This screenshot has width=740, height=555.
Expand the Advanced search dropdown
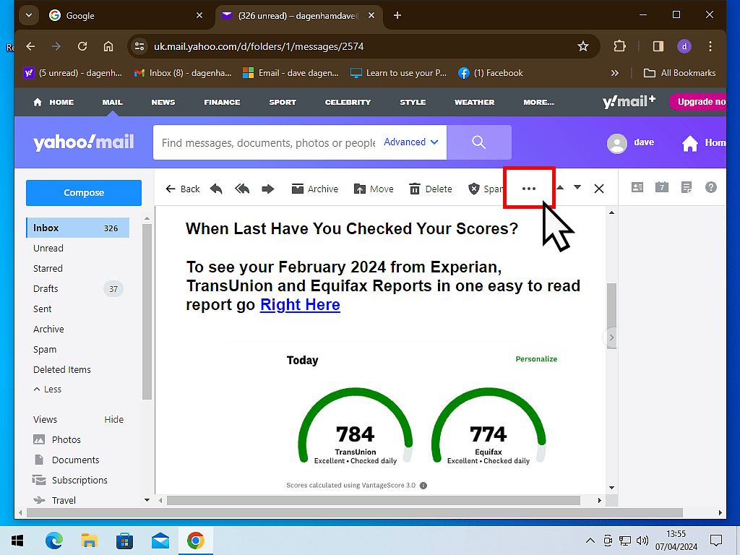[x=410, y=142]
